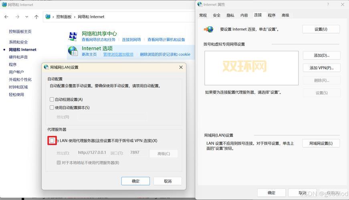Switch to the 常规 tab in Internet 属性
The image size is (349, 200).
pyautogui.click(x=203, y=15)
